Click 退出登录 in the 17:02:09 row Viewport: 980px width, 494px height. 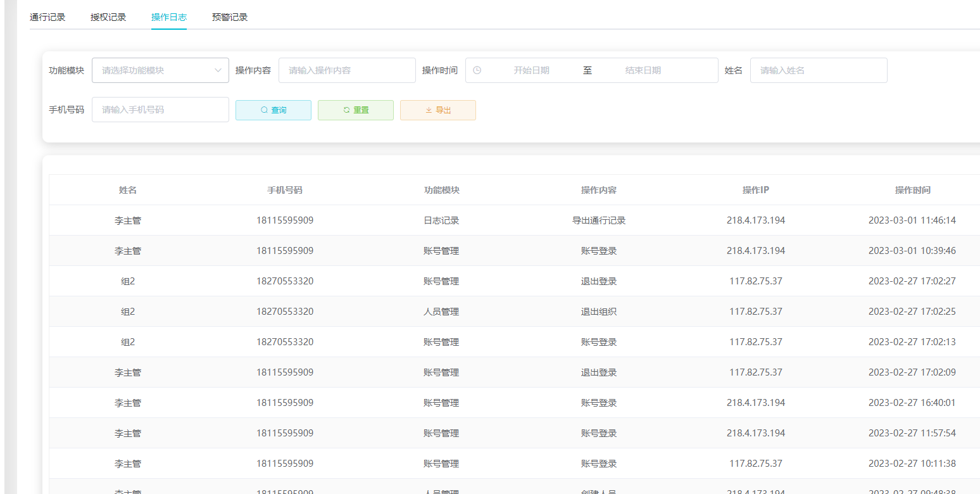click(599, 372)
